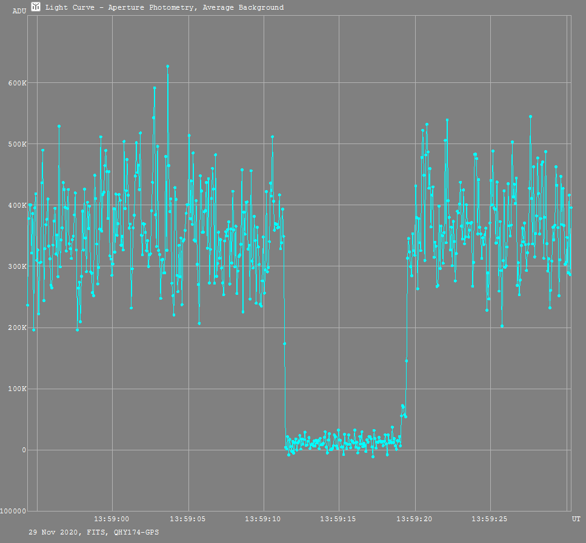Click the 13:59:05 time axis label

[188, 519]
